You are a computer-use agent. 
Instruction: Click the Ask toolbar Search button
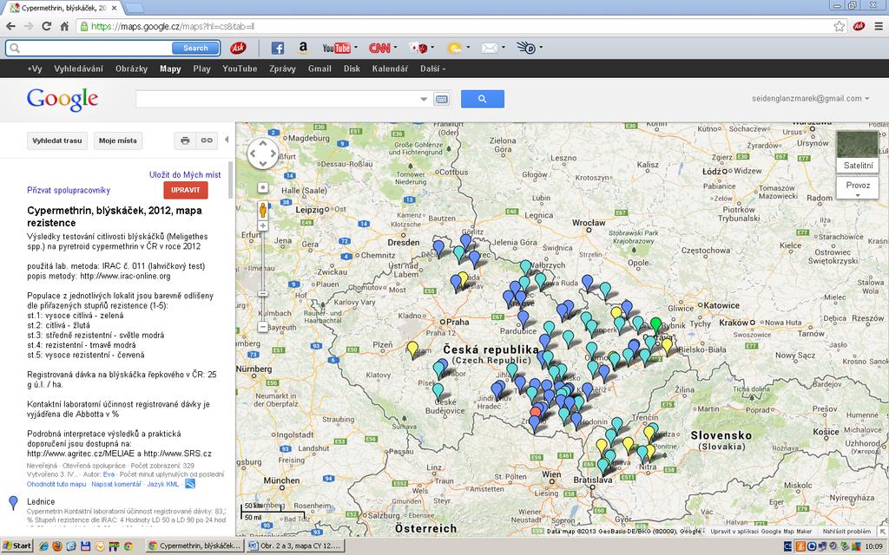(x=195, y=49)
